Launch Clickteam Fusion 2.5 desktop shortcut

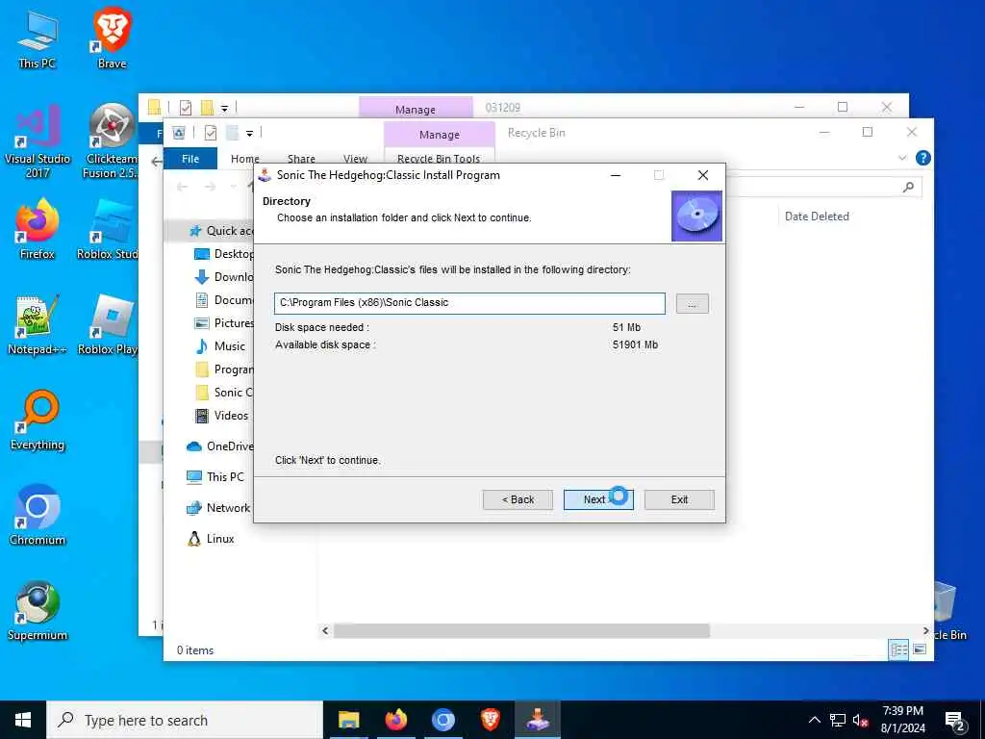111,142
